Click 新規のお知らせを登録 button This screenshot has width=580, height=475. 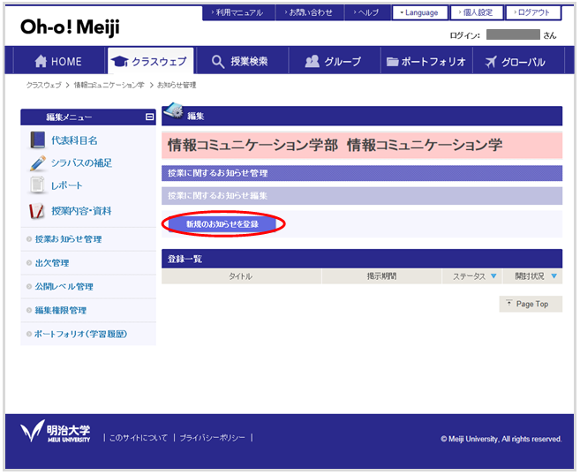tap(222, 223)
